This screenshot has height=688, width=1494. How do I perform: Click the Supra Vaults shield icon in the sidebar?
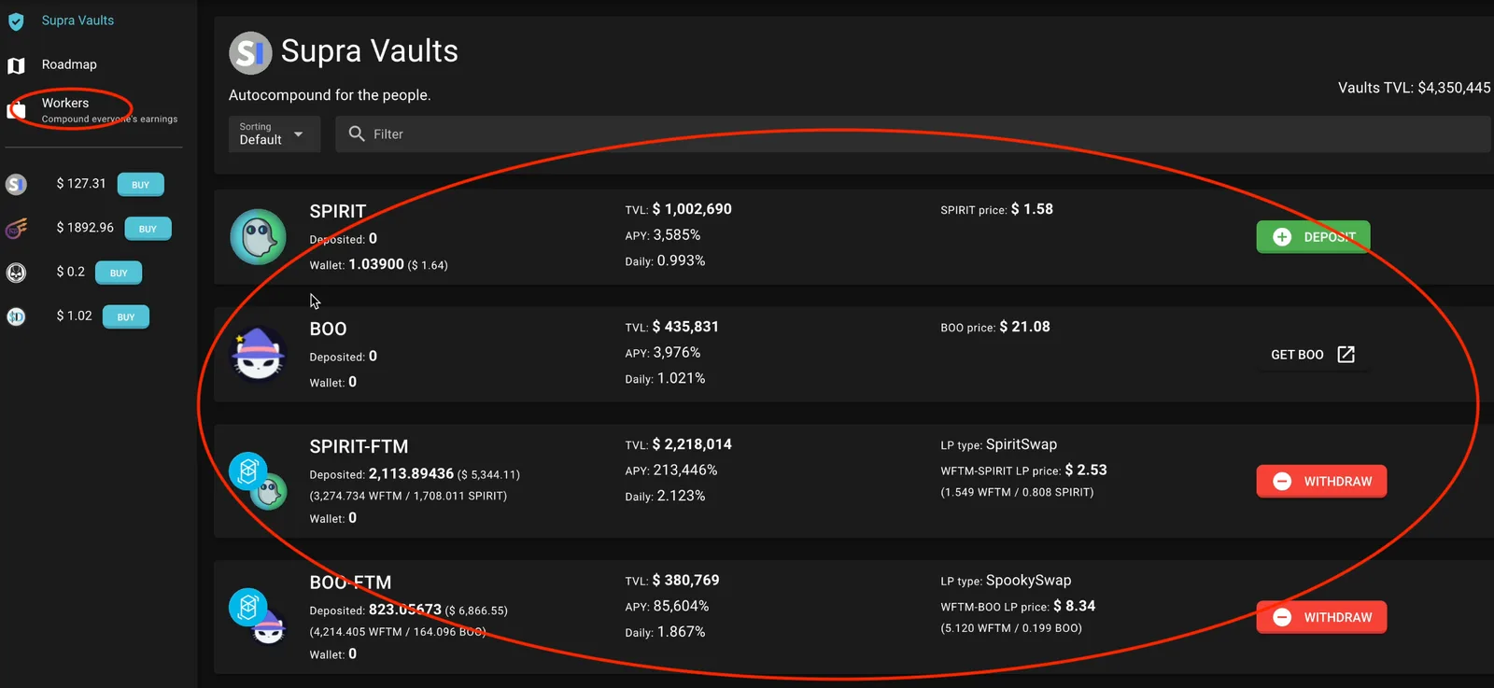16,21
